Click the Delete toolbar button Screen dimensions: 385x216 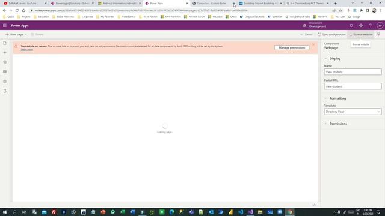click(37, 35)
